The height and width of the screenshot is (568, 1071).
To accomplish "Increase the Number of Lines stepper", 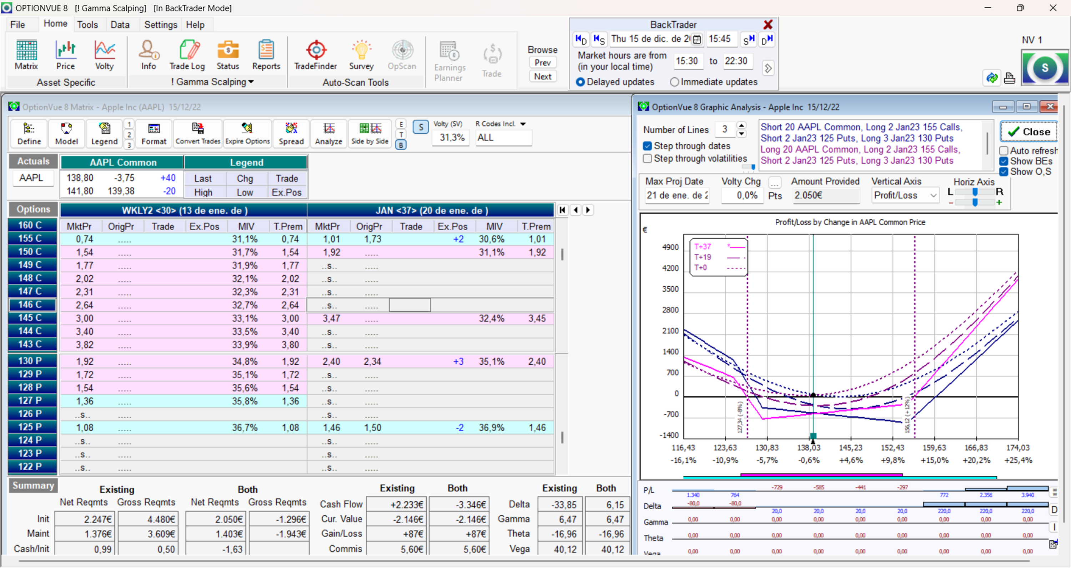I will pos(741,126).
